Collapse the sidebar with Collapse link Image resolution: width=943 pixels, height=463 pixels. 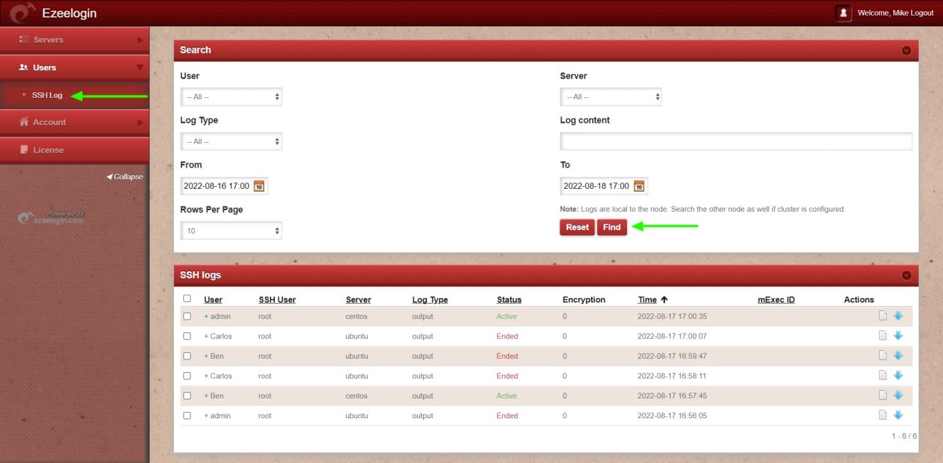pyautogui.click(x=125, y=177)
